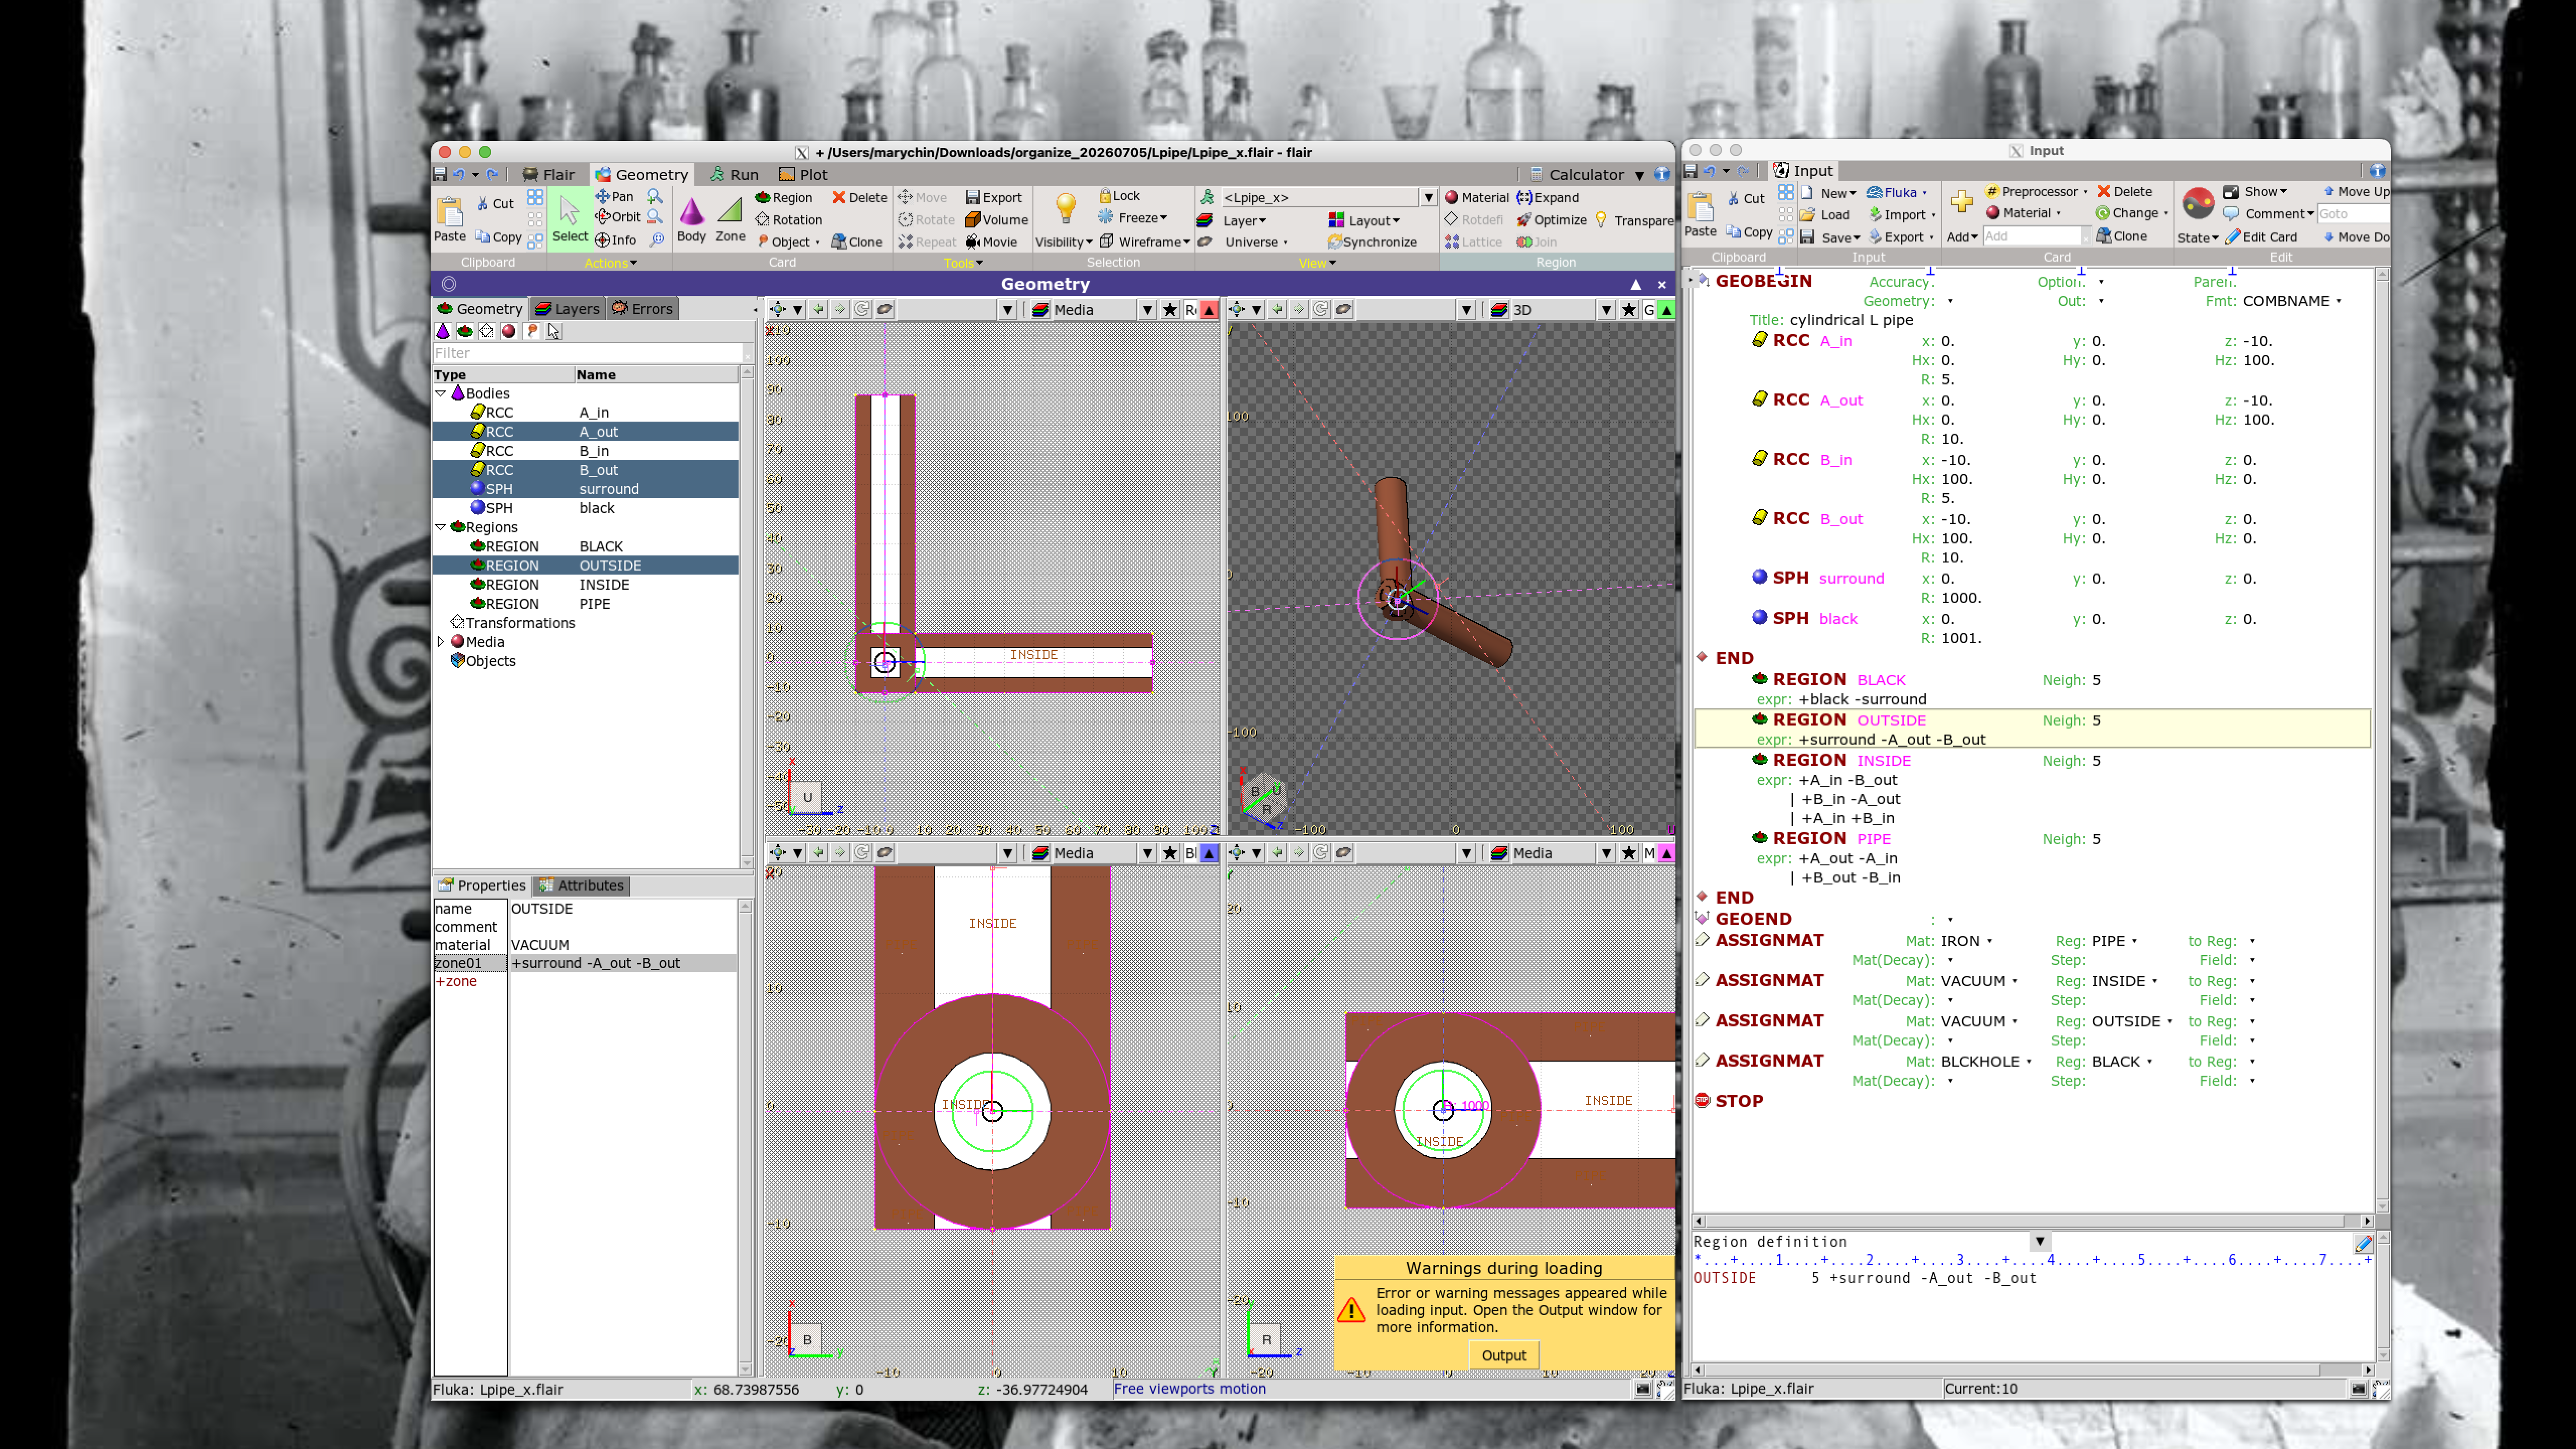Viewport: 2576px width, 1449px height.
Task: Click Clone in the Input window Card group
Action: [x=2122, y=236]
